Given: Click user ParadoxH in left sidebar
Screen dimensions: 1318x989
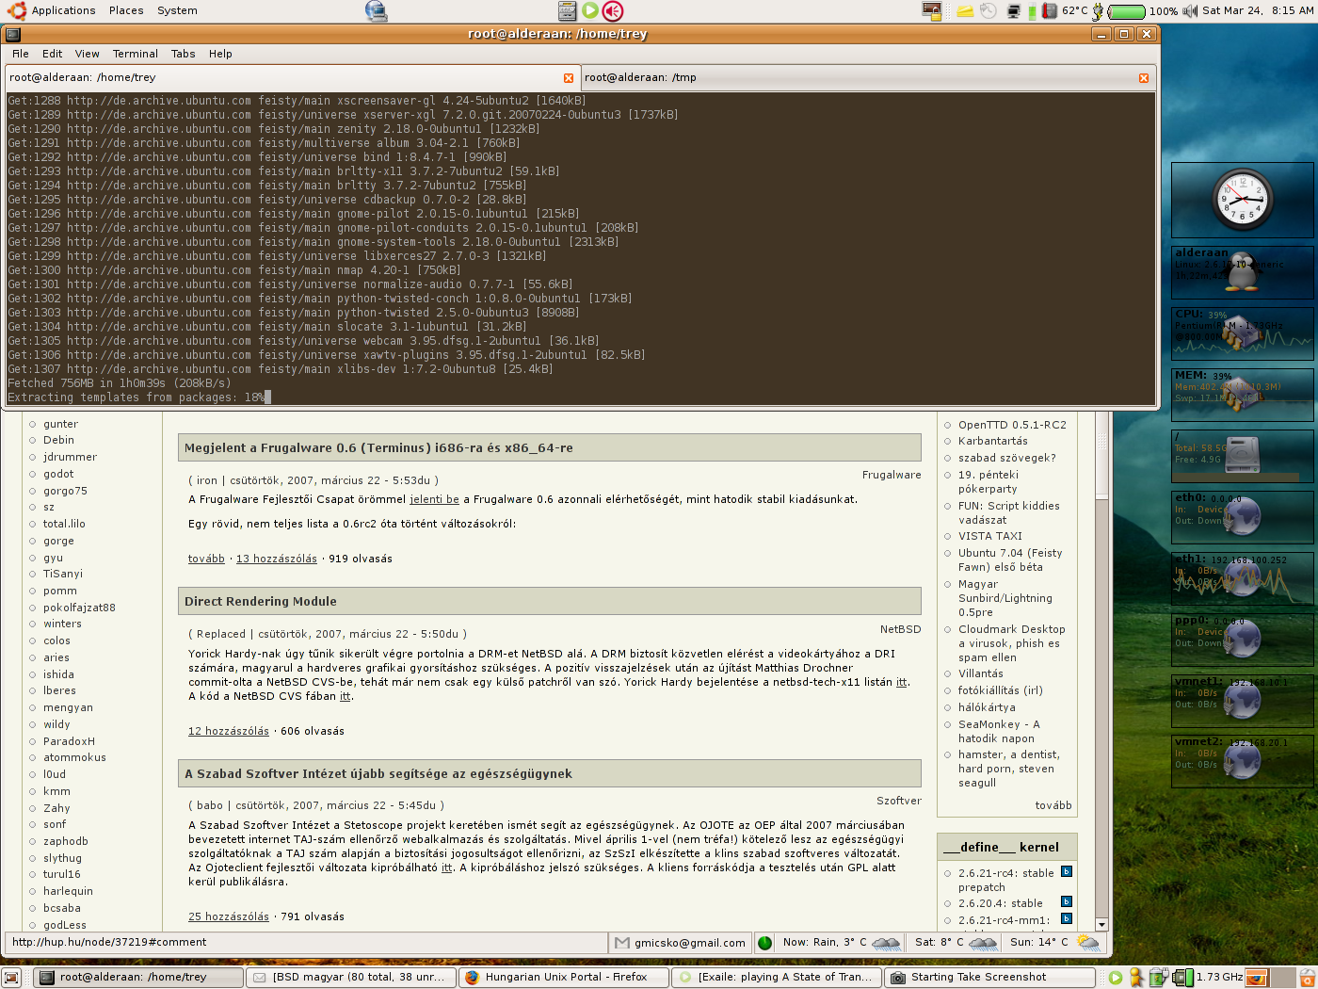Looking at the screenshot, I should point(69,741).
